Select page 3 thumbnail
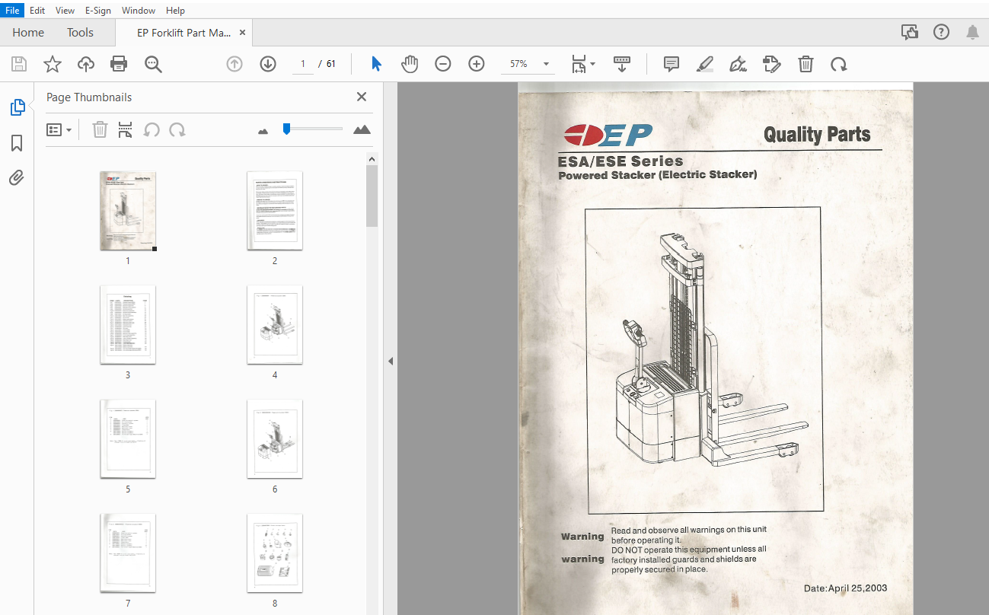The width and height of the screenshot is (989, 615). click(128, 325)
